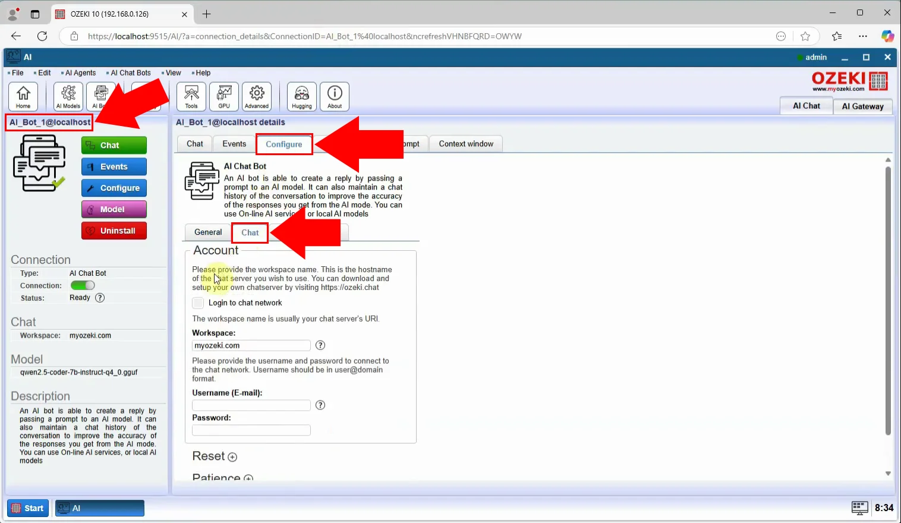The width and height of the screenshot is (901, 523).
Task: View site information lock icon
Action: pos(74,36)
